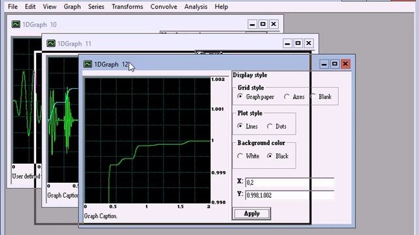Click the 1DGraph 12 window icon

[x=88, y=64]
